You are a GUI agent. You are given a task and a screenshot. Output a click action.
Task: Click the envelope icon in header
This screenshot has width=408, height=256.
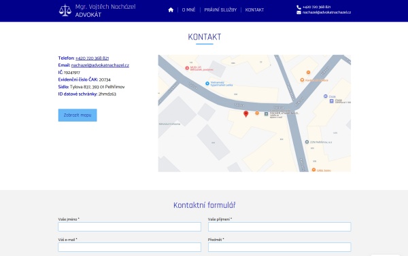click(299, 12)
